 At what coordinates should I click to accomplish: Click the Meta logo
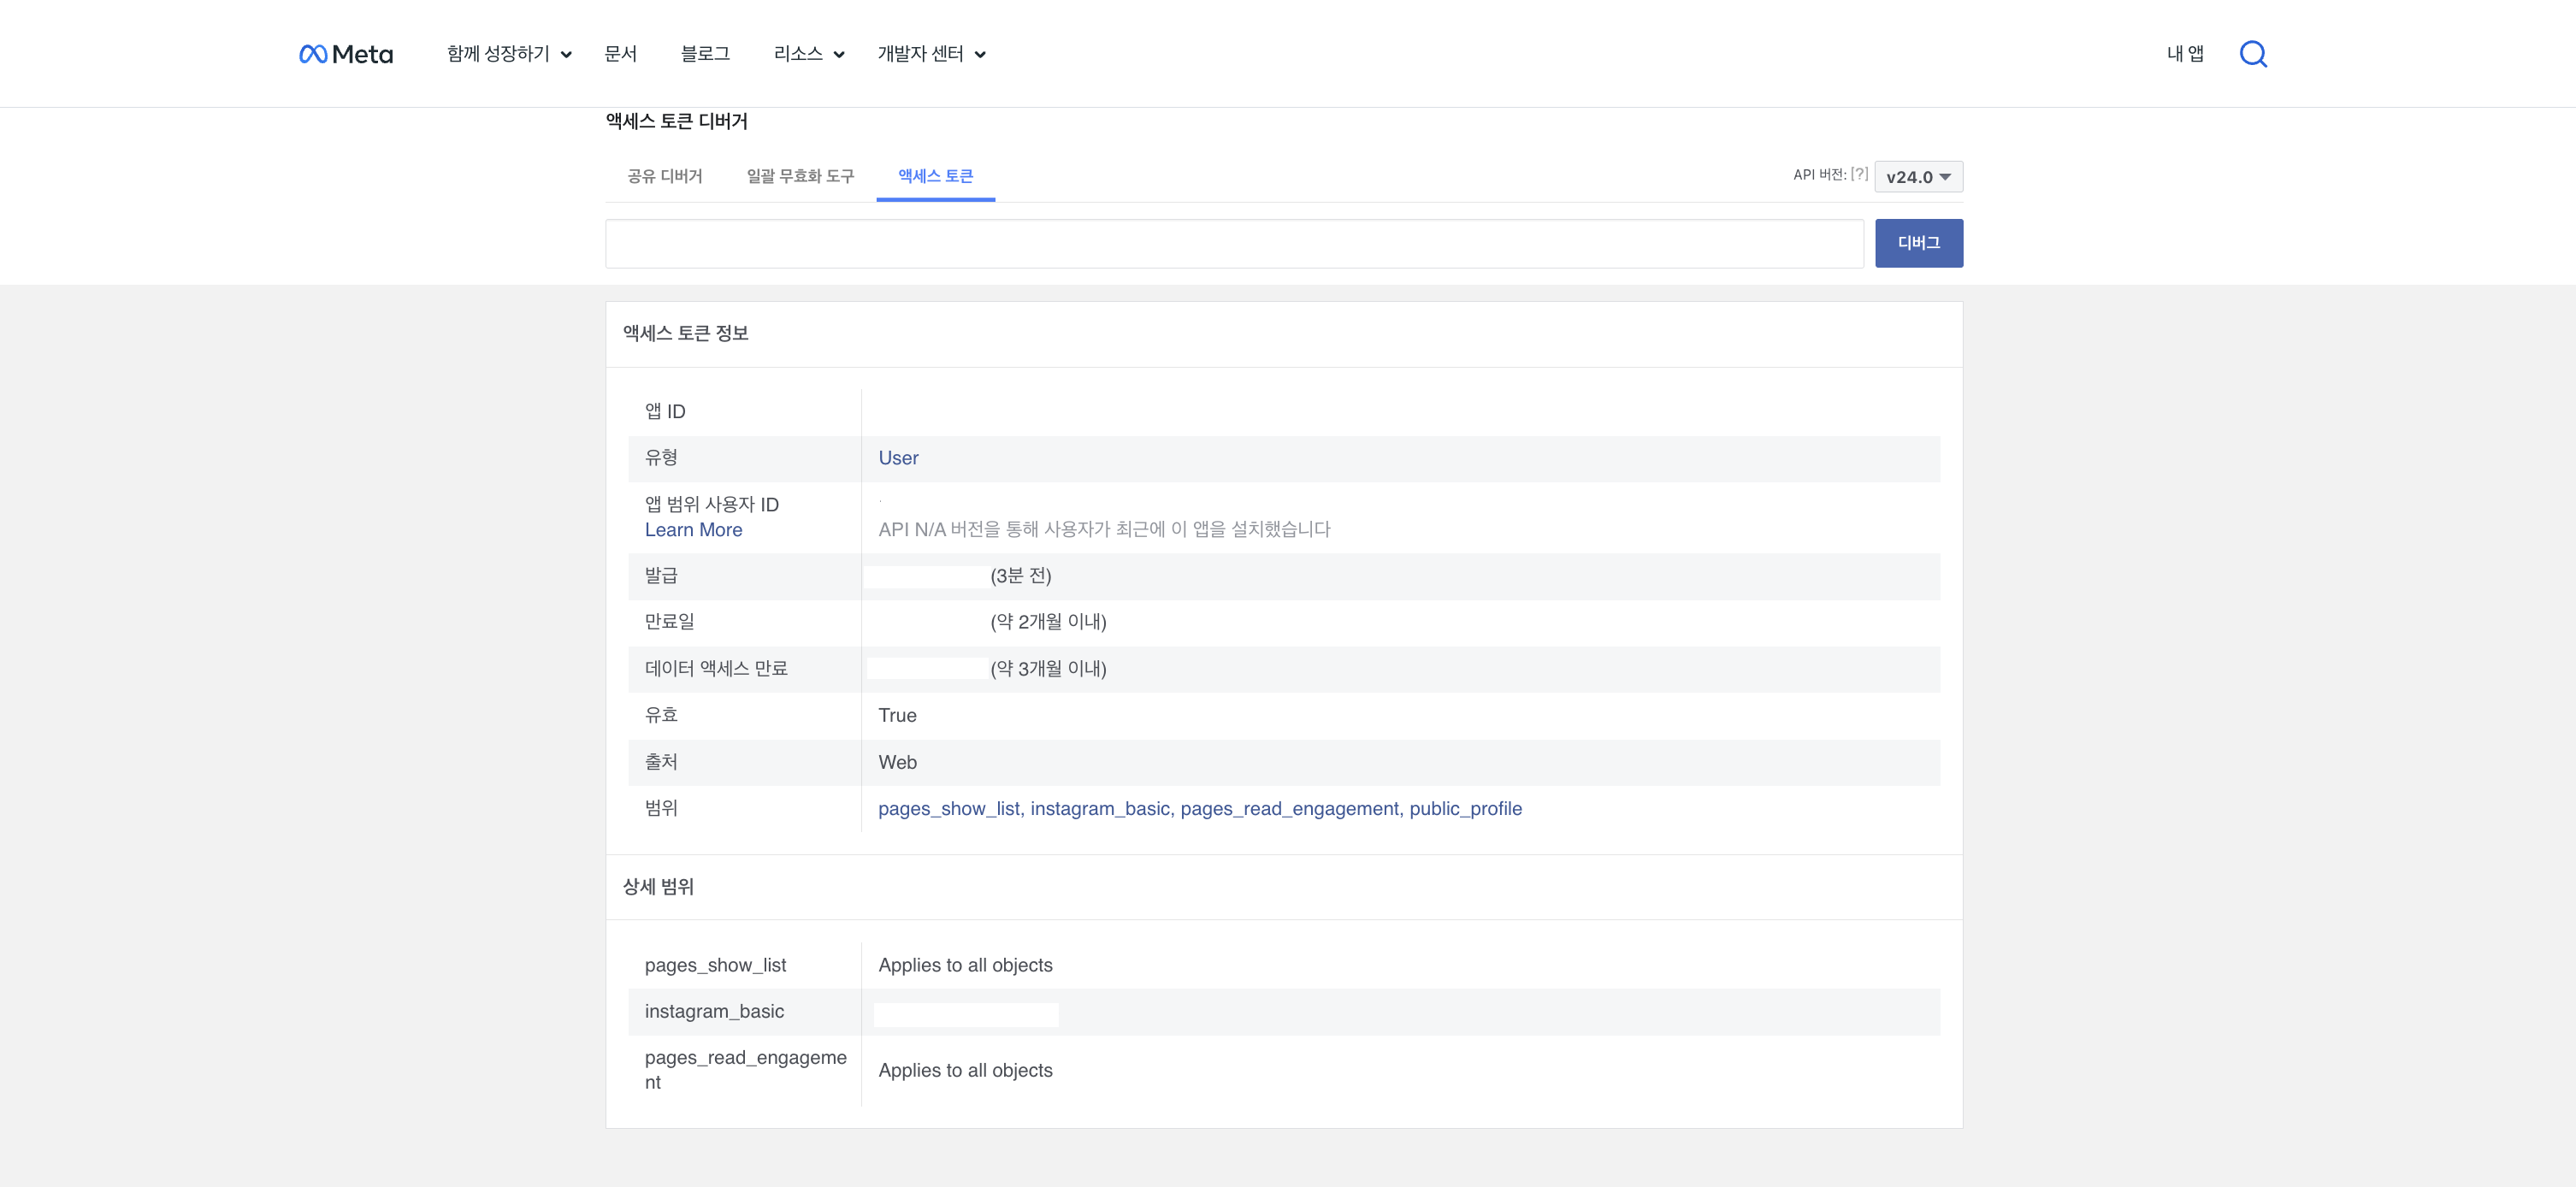[346, 54]
